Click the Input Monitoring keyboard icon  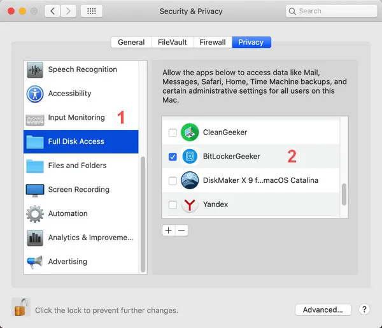coord(35,118)
